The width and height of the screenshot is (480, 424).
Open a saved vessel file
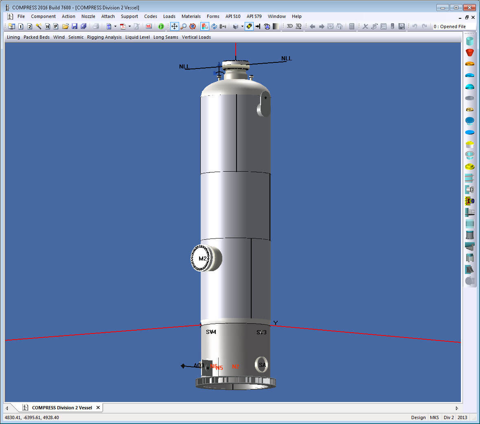66,26
